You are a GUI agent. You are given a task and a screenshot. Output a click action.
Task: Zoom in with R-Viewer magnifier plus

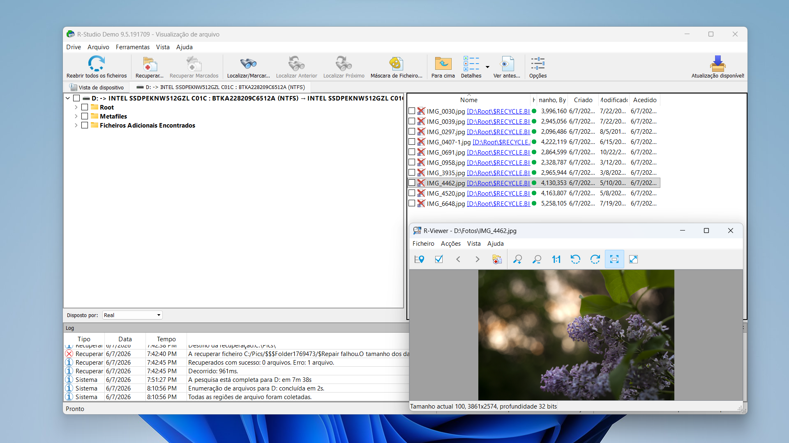pyautogui.click(x=517, y=259)
